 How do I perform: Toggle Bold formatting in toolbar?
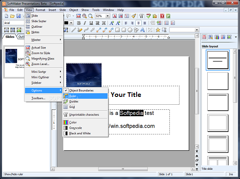click(79, 23)
